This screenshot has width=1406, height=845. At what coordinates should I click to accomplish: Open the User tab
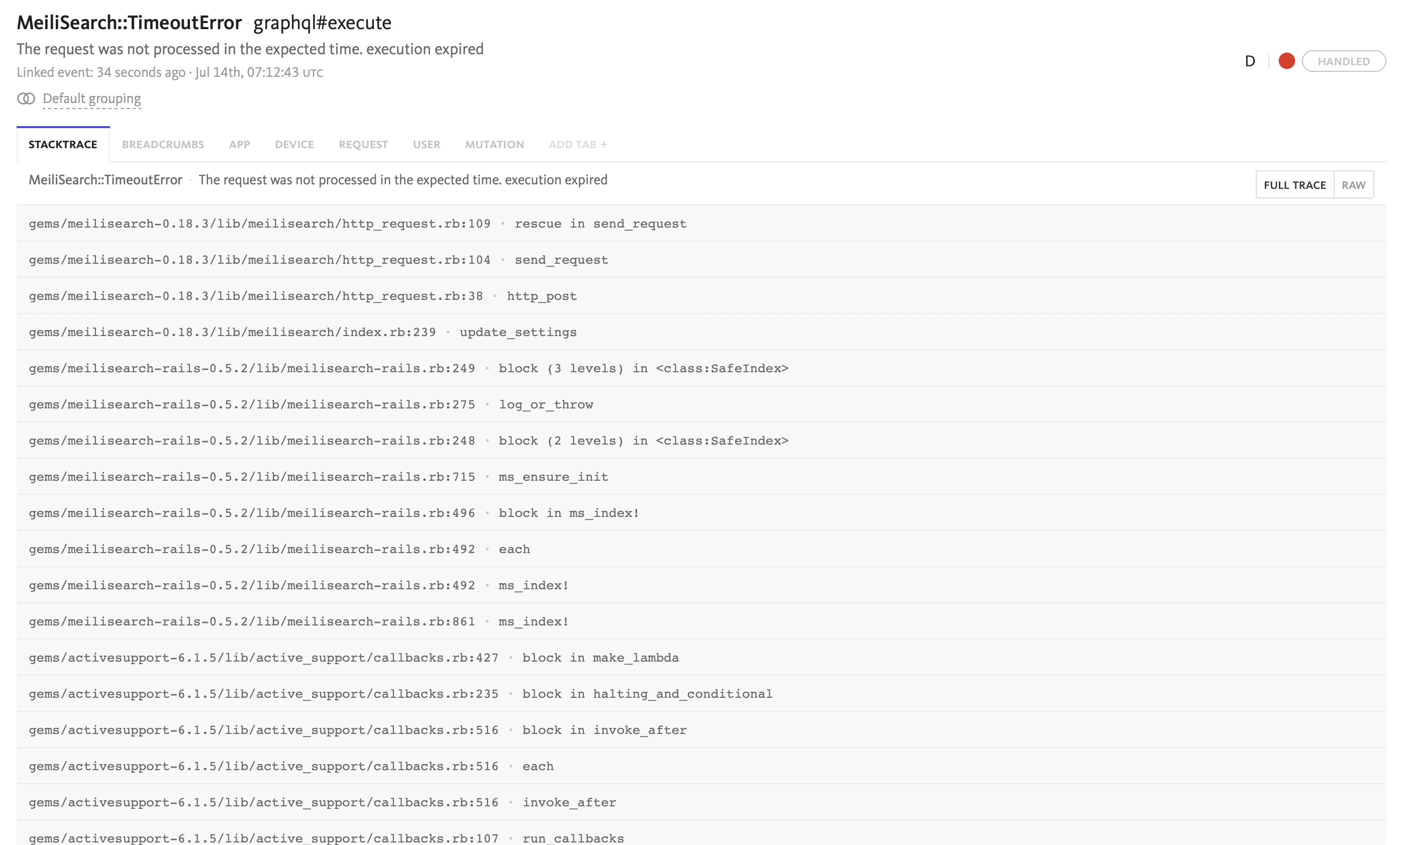pyautogui.click(x=426, y=145)
